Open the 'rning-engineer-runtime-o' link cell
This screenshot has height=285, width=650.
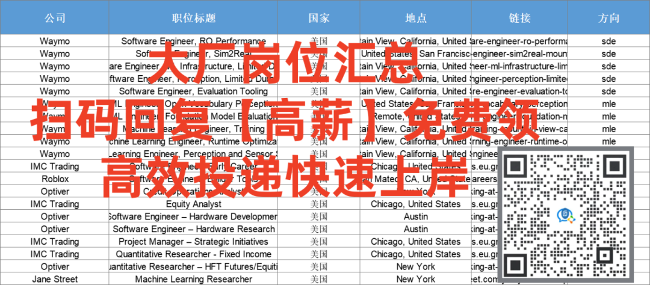coord(519,141)
